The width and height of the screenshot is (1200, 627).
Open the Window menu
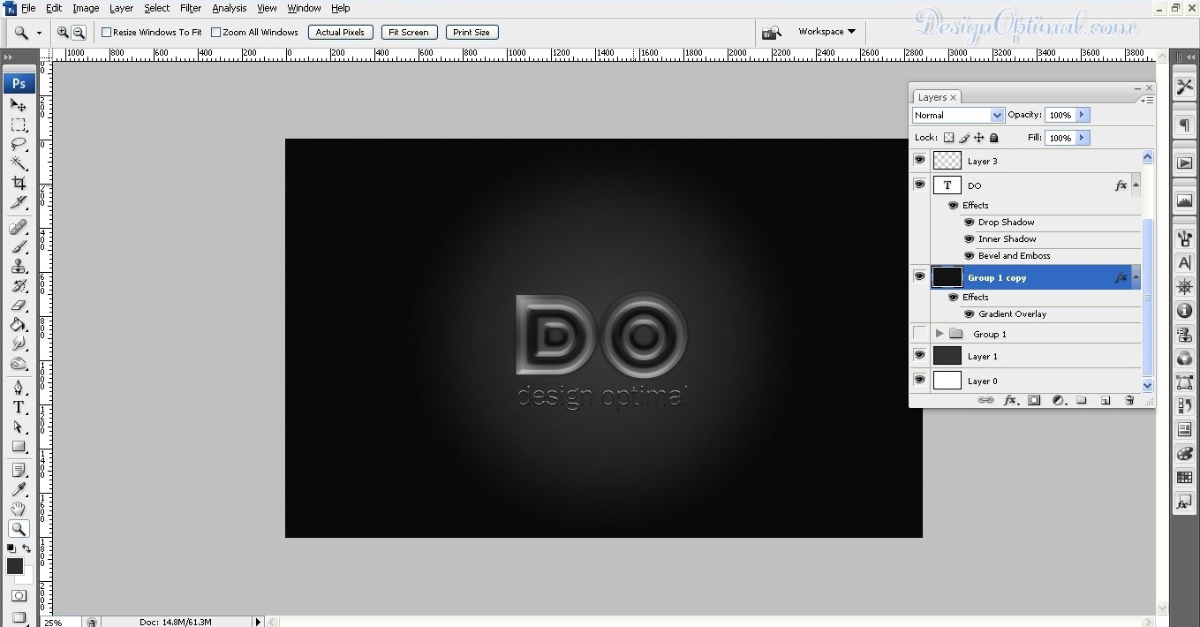pos(304,8)
